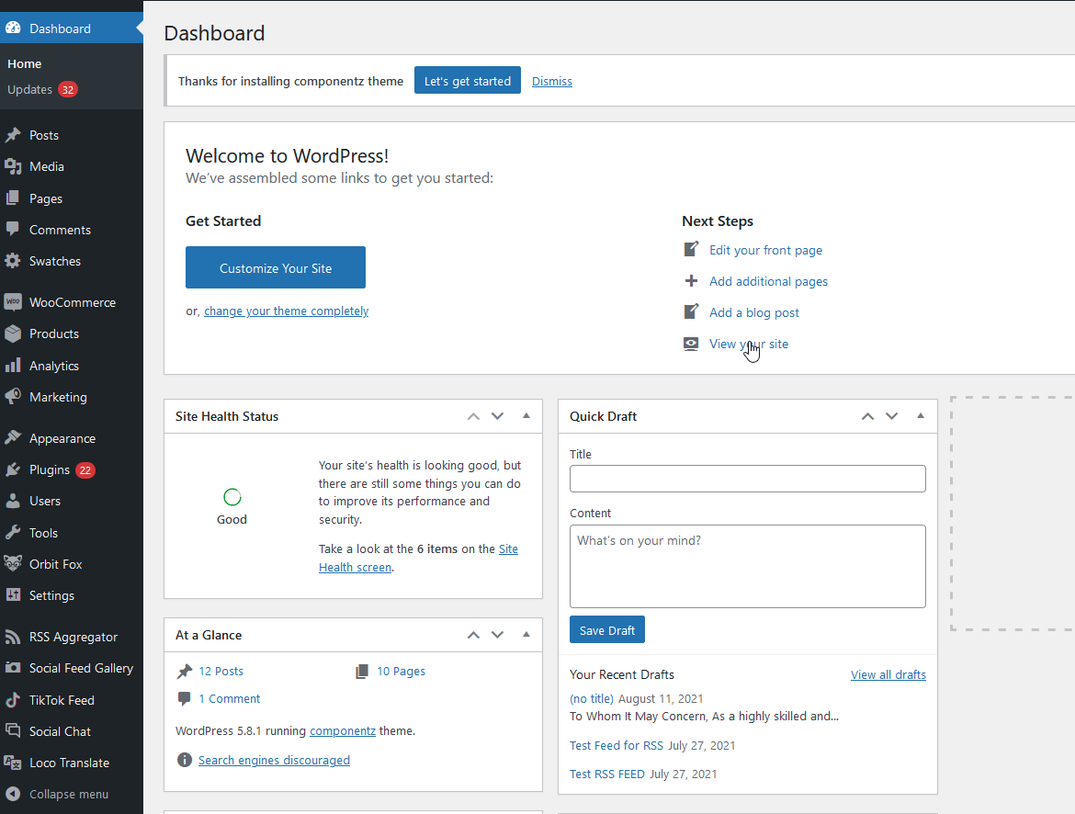Click the Marketing megaphone icon
Viewport: 1075px width, 814px height.
pyautogui.click(x=13, y=397)
